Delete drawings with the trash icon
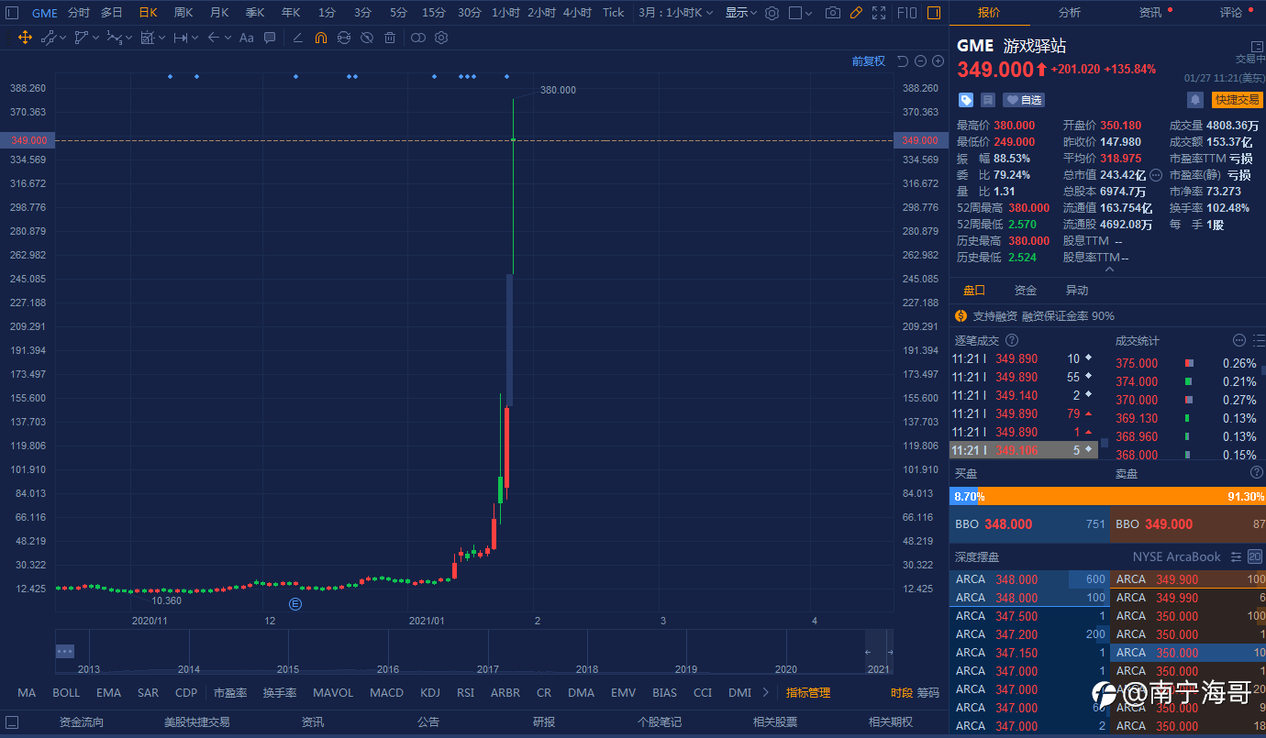This screenshot has width=1266, height=738. pyautogui.click(x=390, y=38)
